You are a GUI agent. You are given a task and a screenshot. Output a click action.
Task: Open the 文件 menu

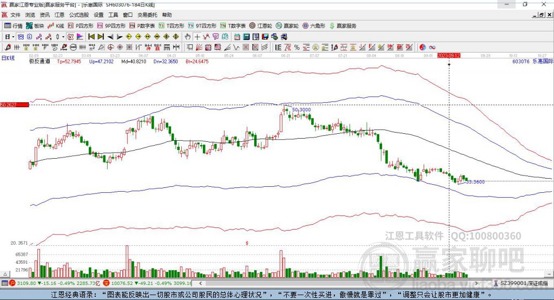(15, 15)
